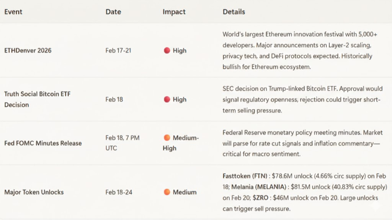This screenshot has height=220, width=392.
Task: Click the red High dot for ETHDenver 2026
Action: pos(167,50)
